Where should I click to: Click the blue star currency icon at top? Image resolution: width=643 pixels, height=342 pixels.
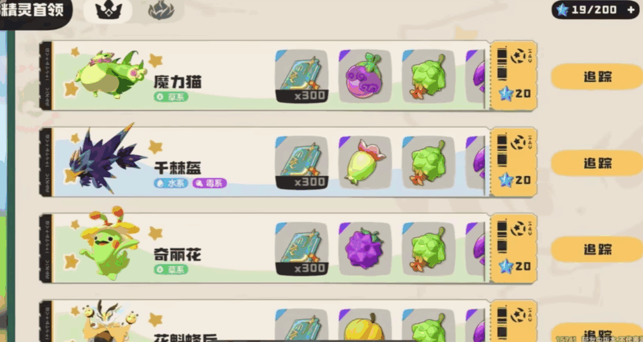tap(562, 10)
